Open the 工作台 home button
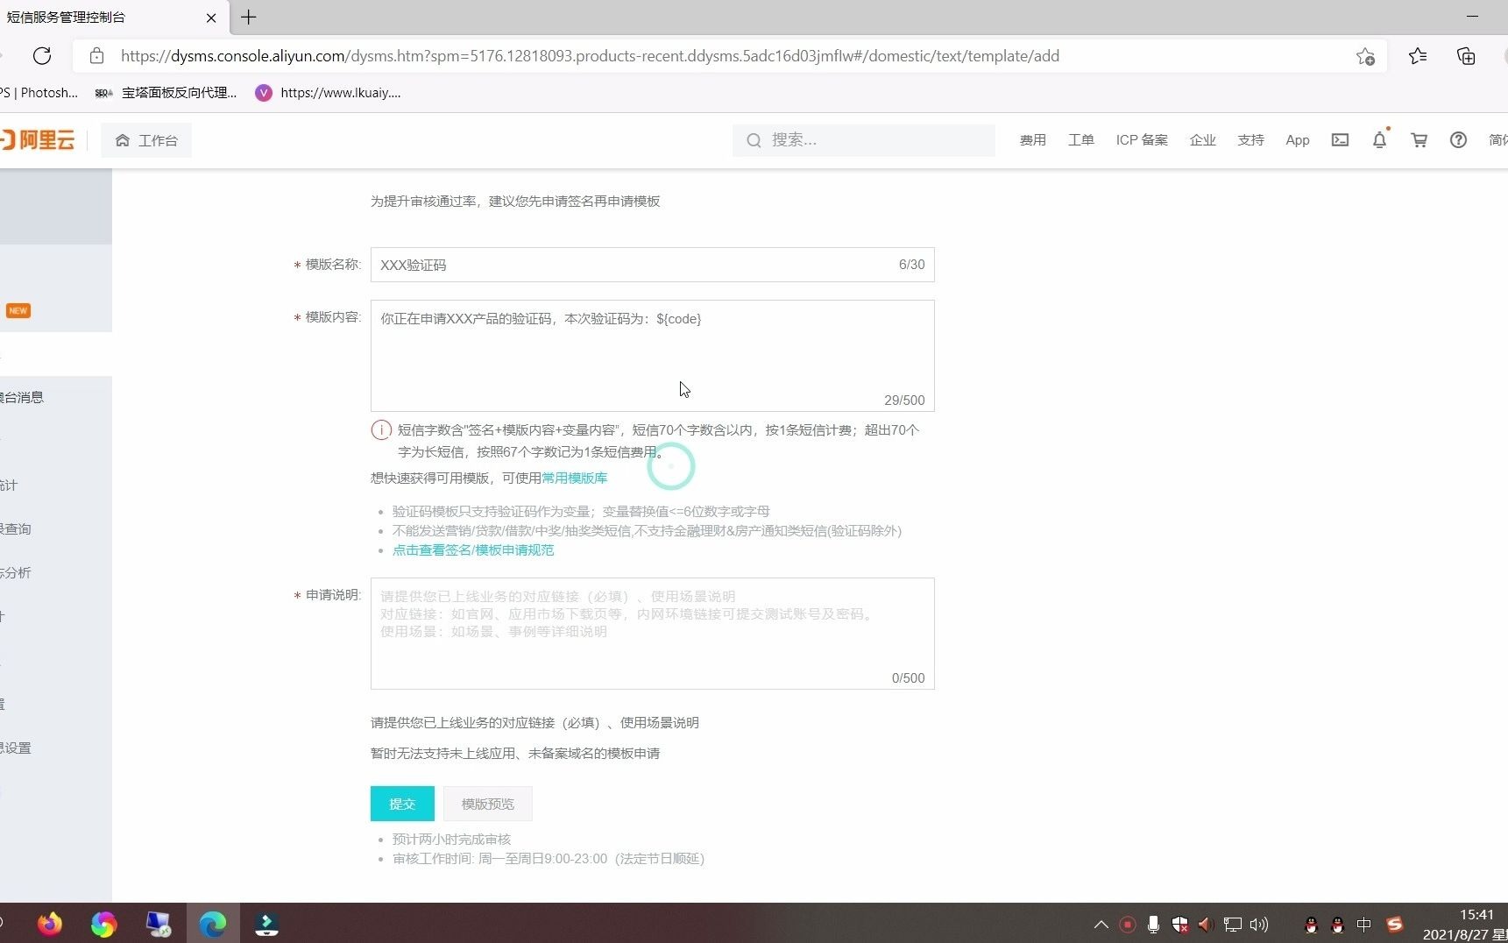1508x943 pixels. 146,140
